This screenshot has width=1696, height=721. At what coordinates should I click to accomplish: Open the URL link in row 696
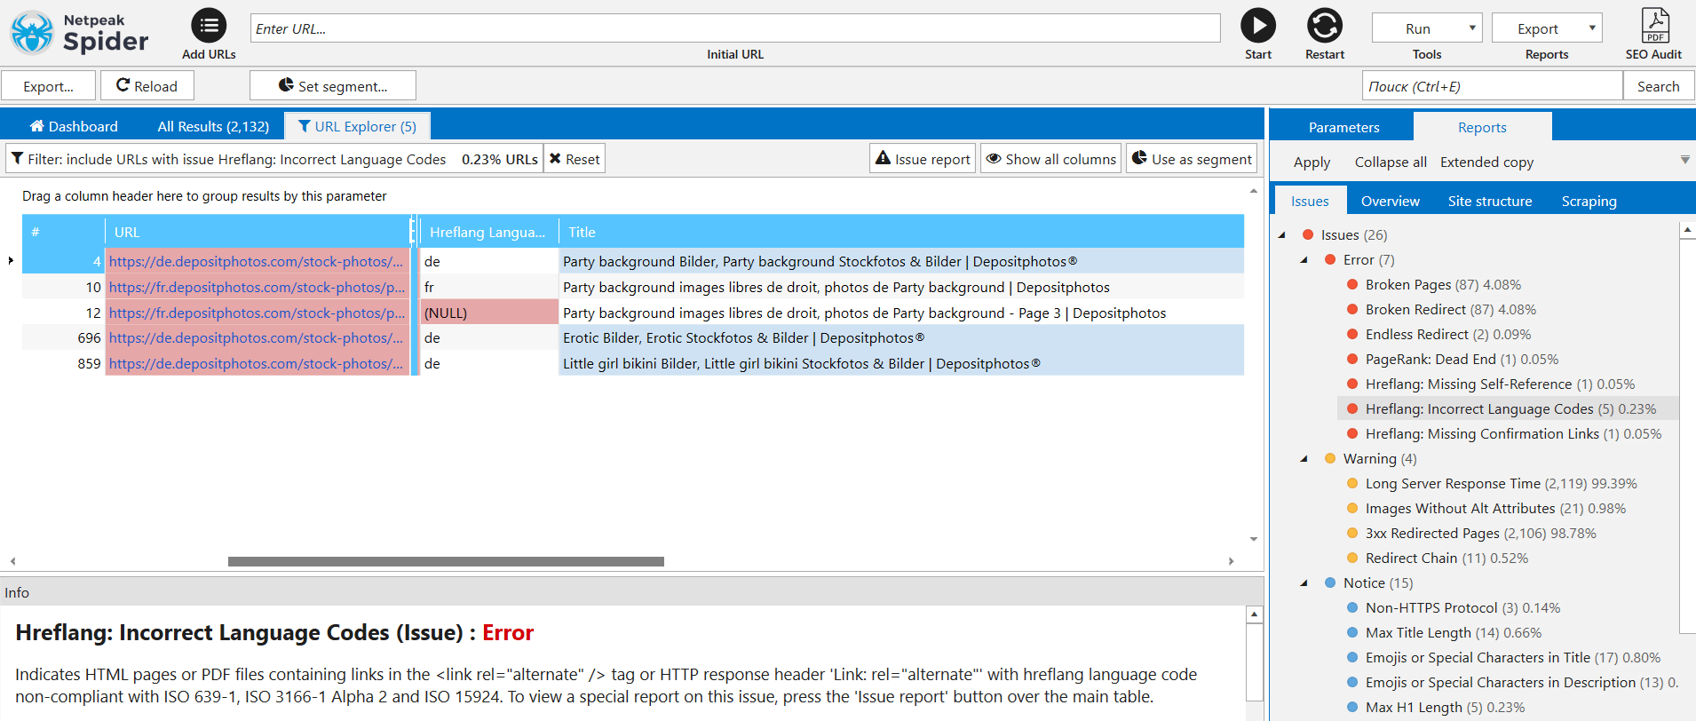tap(256, 337)
